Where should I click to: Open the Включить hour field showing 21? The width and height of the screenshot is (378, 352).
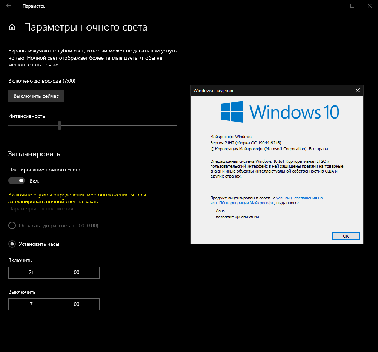coord(31,273)
